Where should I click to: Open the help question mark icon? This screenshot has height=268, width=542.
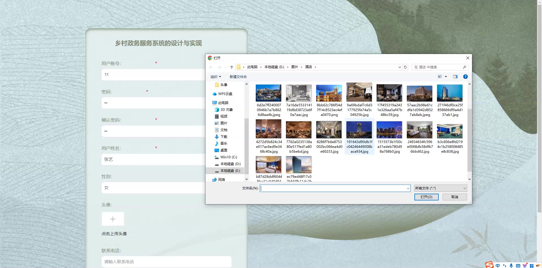(x=465, y=77)
